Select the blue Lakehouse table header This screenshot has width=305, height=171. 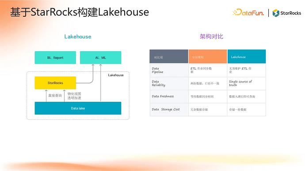247,56
